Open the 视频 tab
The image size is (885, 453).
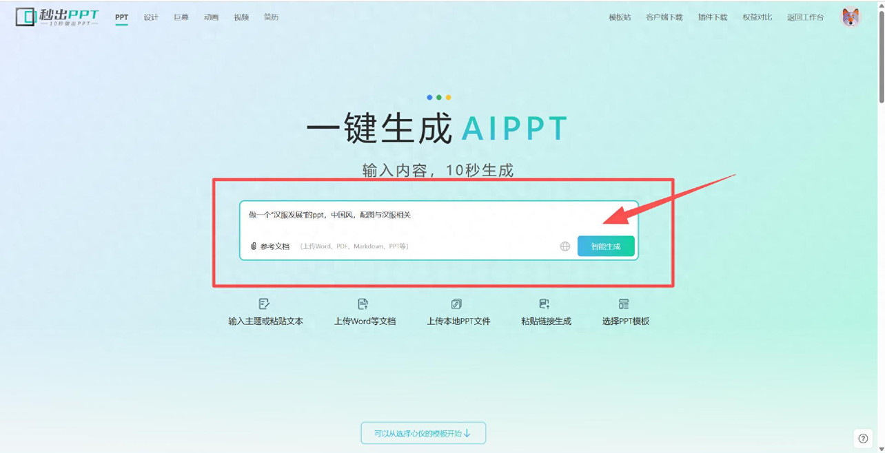(241, 17)
